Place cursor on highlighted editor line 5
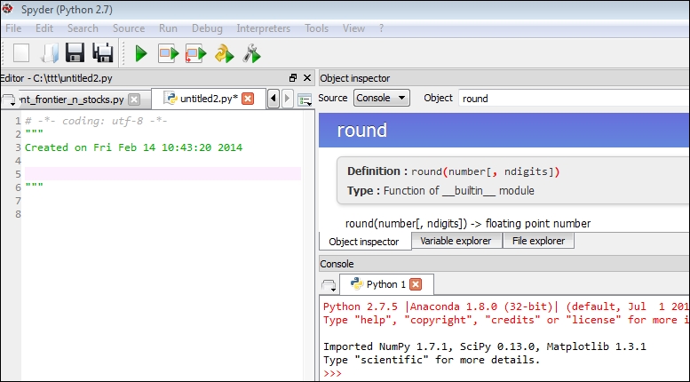Image resolution: width=690 pixels, height=382 pixels. 163,174
